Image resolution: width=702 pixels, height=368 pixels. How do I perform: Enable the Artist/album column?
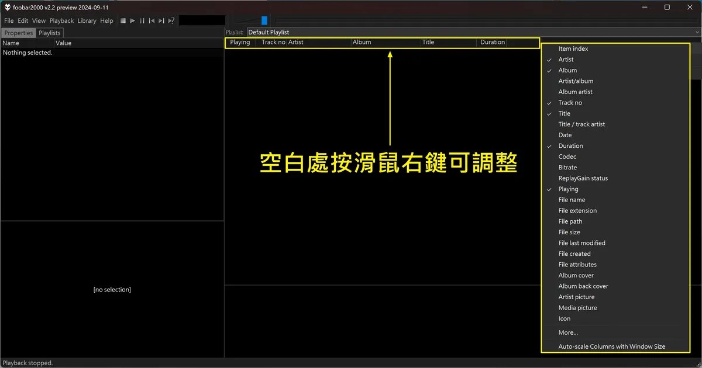pyautogui.click(x=615, y=81)
